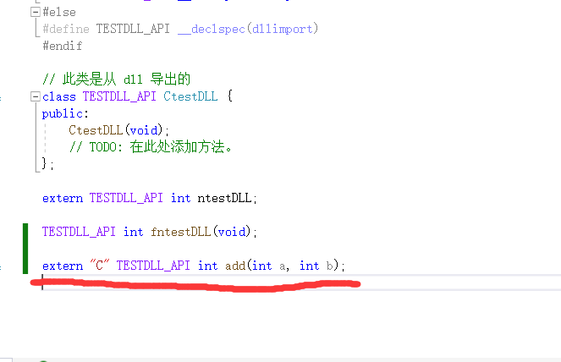Collapse the CtestDLL class block
This screenshot has height=362, width=561.
click(x=35, y=96)
